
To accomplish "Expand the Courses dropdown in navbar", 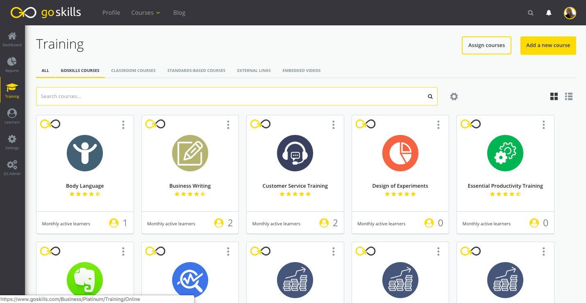I will 145,13.
